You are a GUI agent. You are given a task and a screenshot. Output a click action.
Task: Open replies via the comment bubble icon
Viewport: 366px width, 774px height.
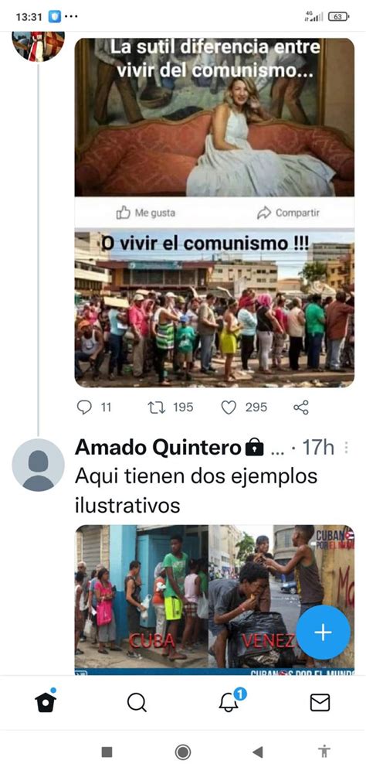85,407
